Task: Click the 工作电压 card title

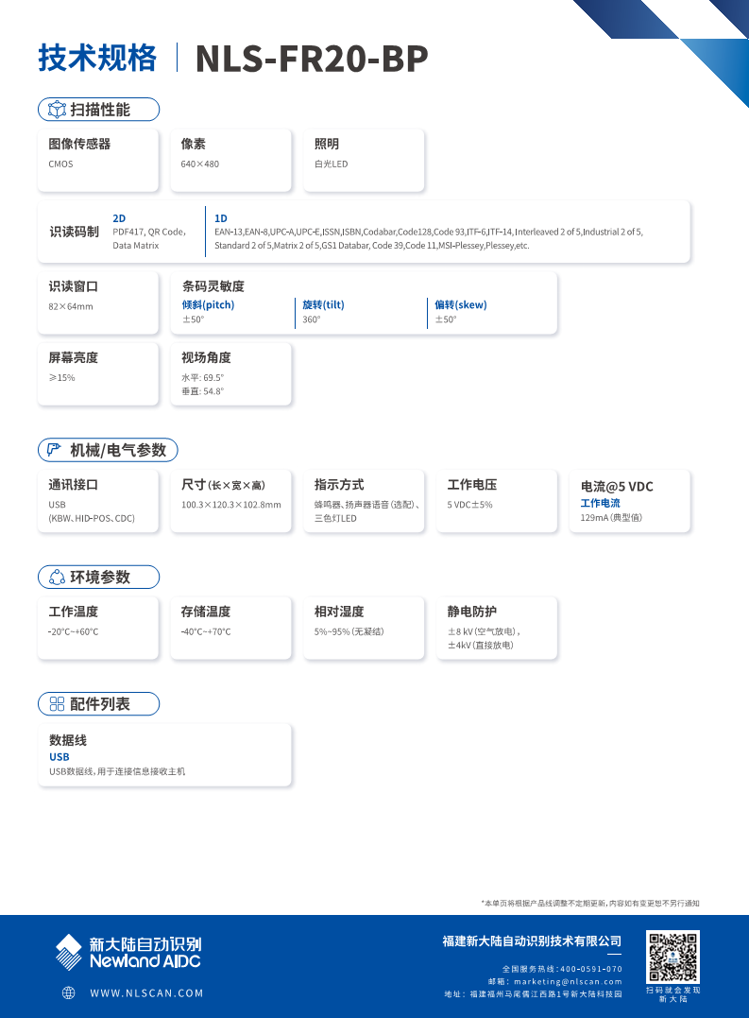Action: coord(472,484)
